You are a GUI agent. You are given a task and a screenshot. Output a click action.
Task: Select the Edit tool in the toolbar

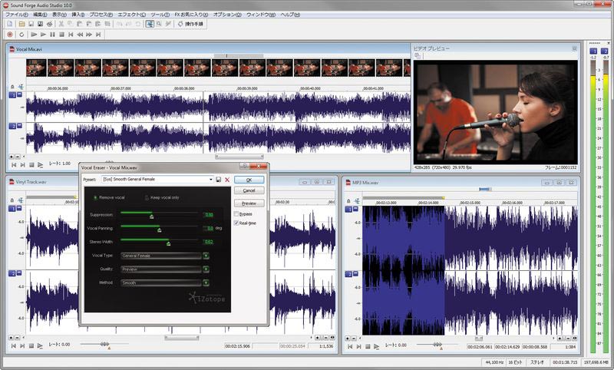coord(150,24)
